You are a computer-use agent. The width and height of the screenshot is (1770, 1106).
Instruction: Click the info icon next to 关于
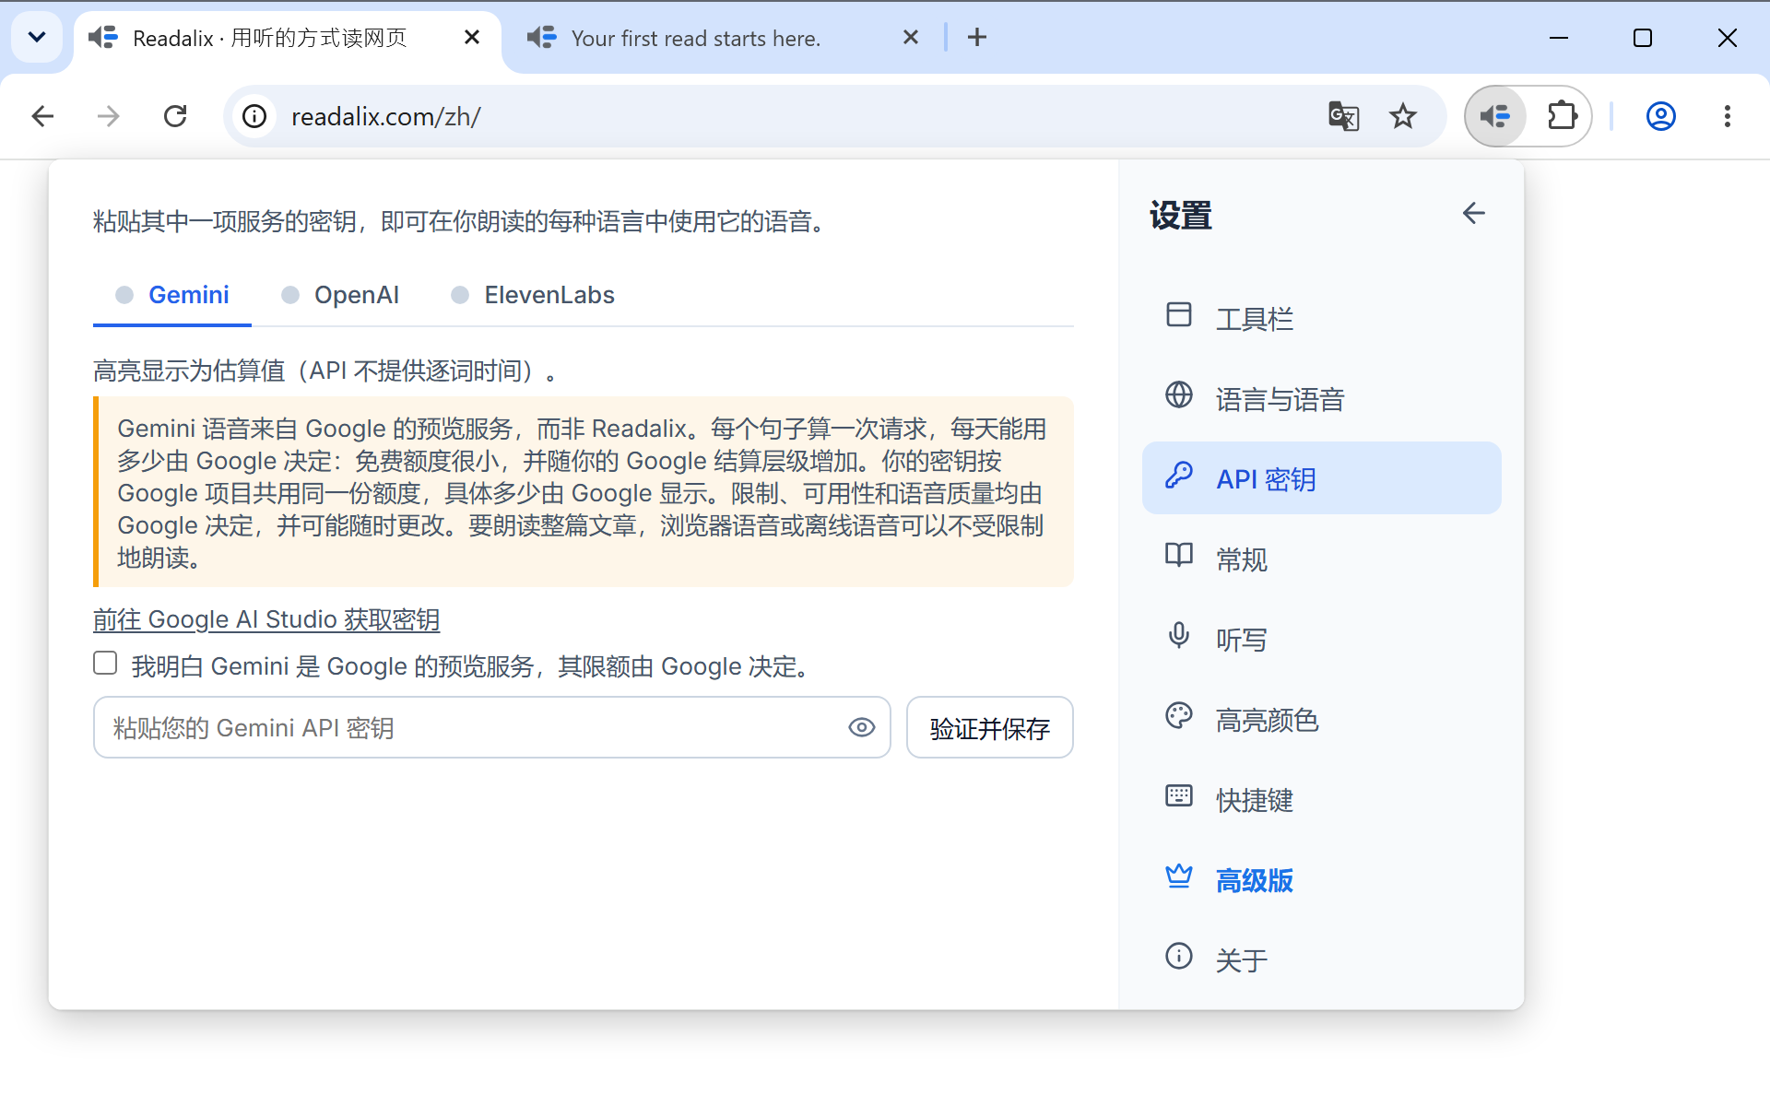[1179, 957]
